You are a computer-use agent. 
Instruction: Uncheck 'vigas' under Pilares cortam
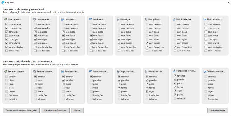click(147, 91)
